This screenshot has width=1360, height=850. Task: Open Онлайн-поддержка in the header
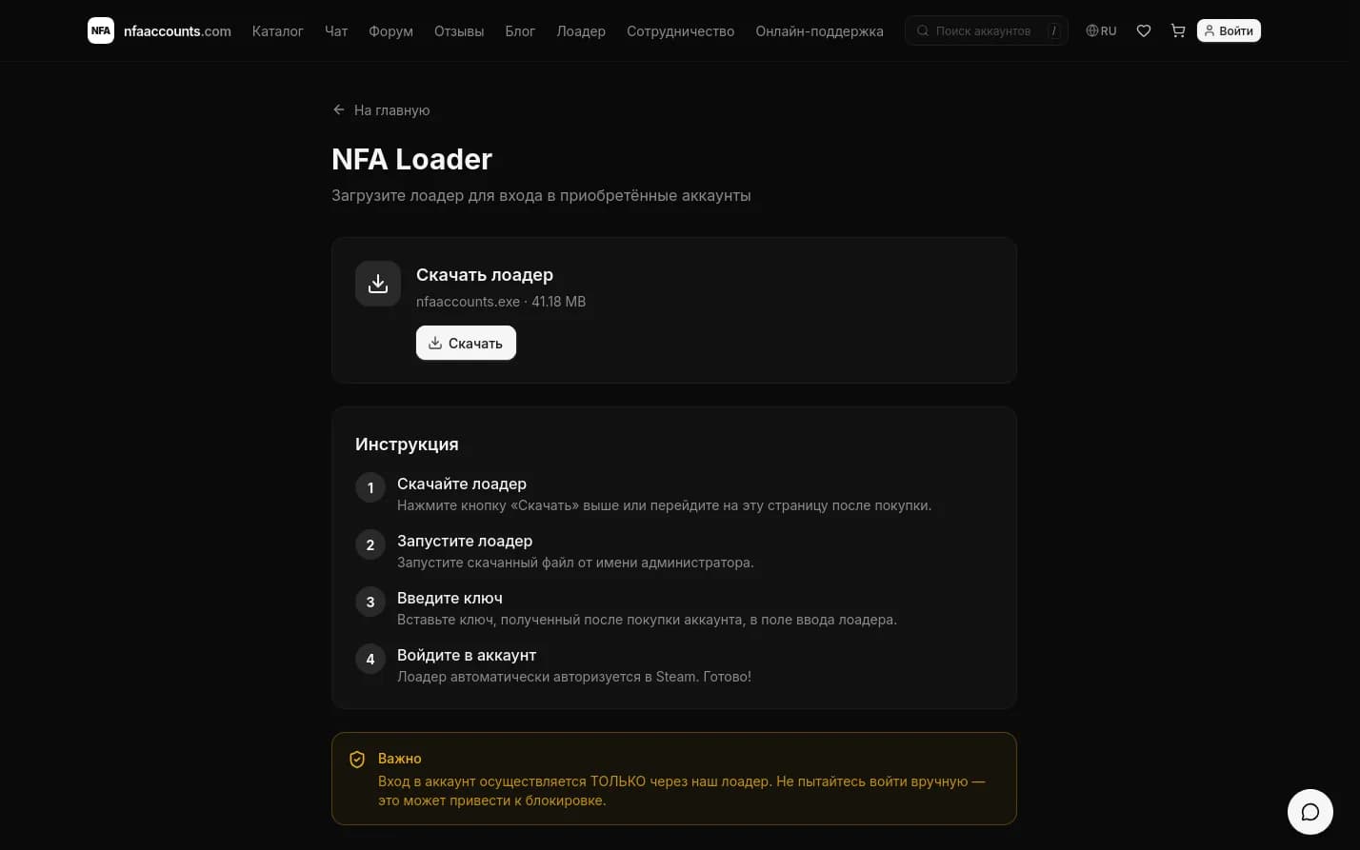coord(820,31)
